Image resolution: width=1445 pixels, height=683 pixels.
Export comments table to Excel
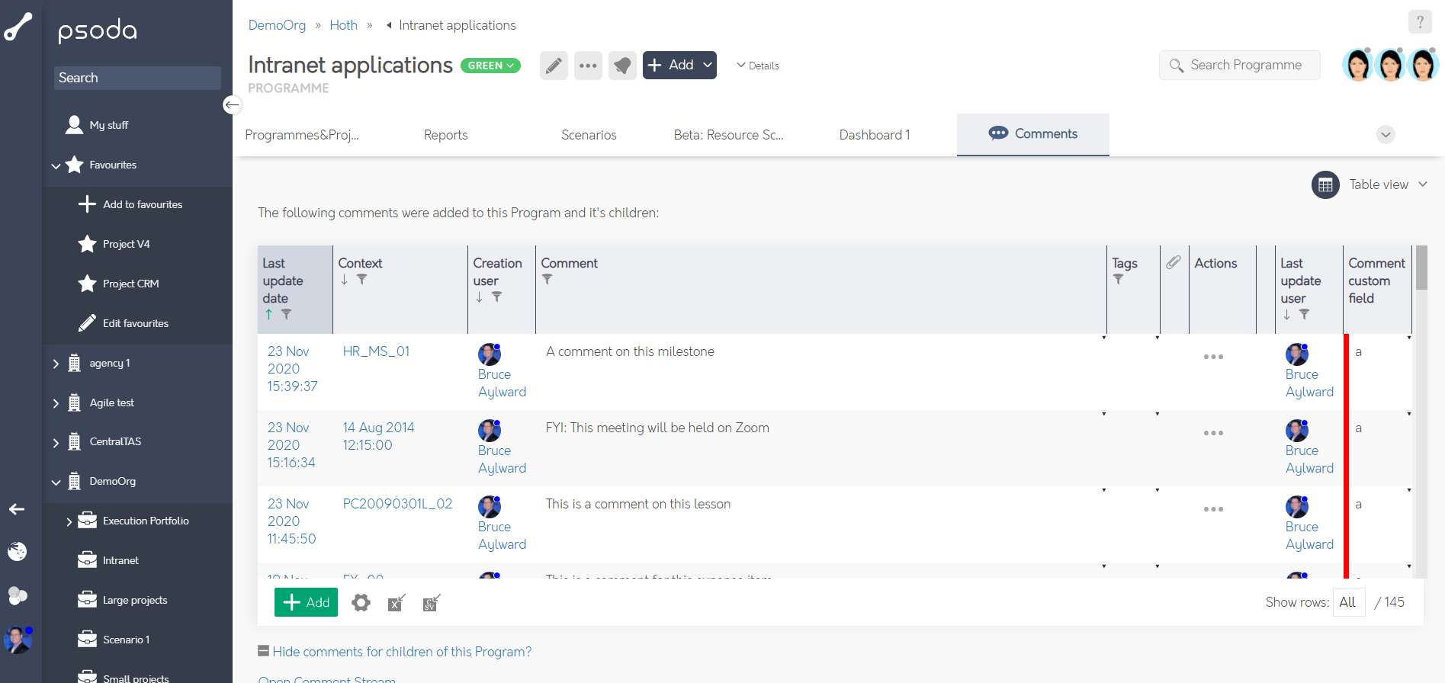click(x=396, y=603)
